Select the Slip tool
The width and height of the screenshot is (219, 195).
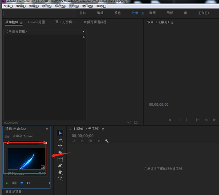(x=60, y=159)
